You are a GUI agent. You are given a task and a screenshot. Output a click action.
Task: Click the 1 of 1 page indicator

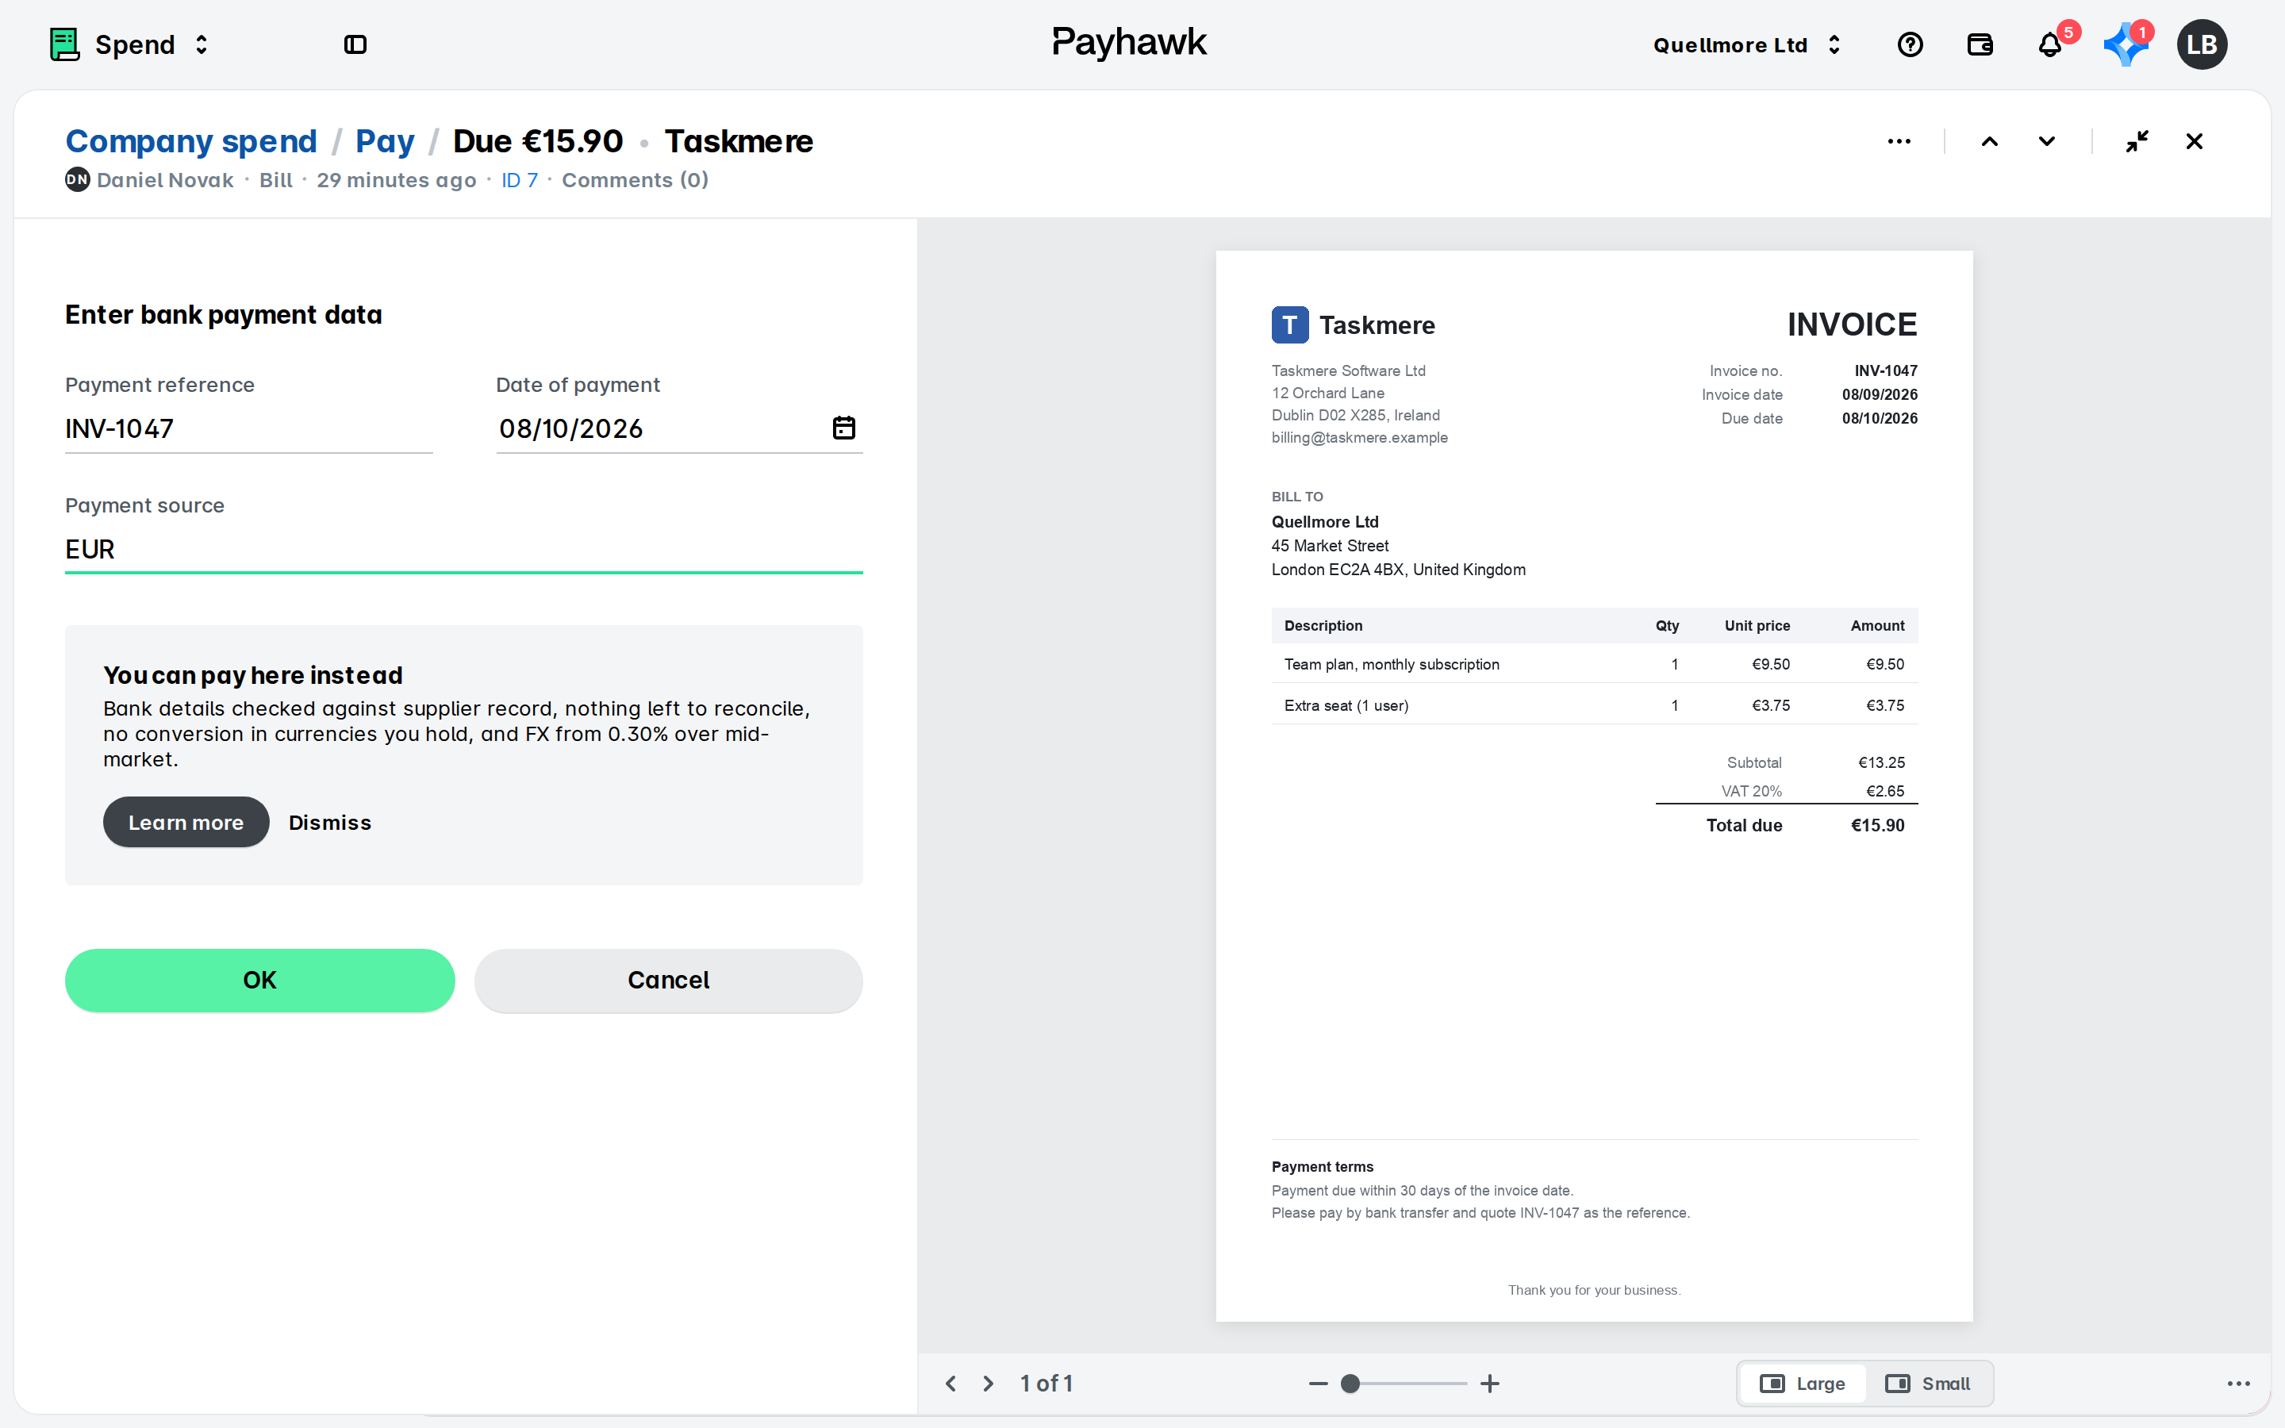(x=1046, y=1384)
